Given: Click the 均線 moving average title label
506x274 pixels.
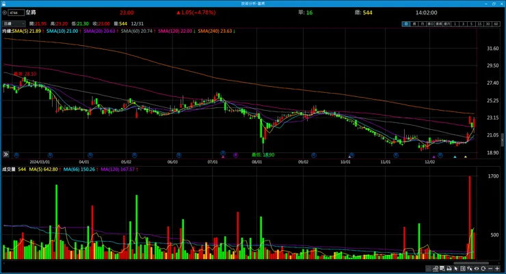Looking at the screenshot, I should tap(7, 31).
